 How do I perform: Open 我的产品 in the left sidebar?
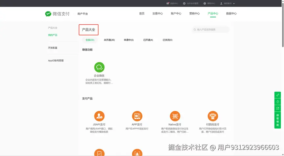(x=53, y=35)
